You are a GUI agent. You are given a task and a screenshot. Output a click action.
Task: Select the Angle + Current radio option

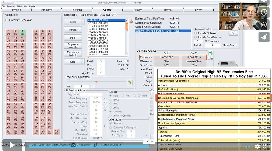click(110, 116)
